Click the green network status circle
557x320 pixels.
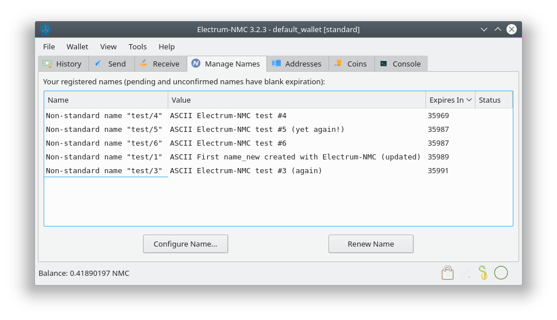pyautogui.click(x=501, y=273)
